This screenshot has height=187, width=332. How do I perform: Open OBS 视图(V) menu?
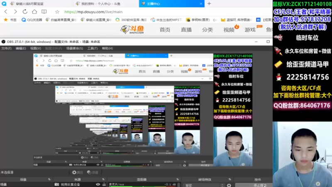coord(35,48)
